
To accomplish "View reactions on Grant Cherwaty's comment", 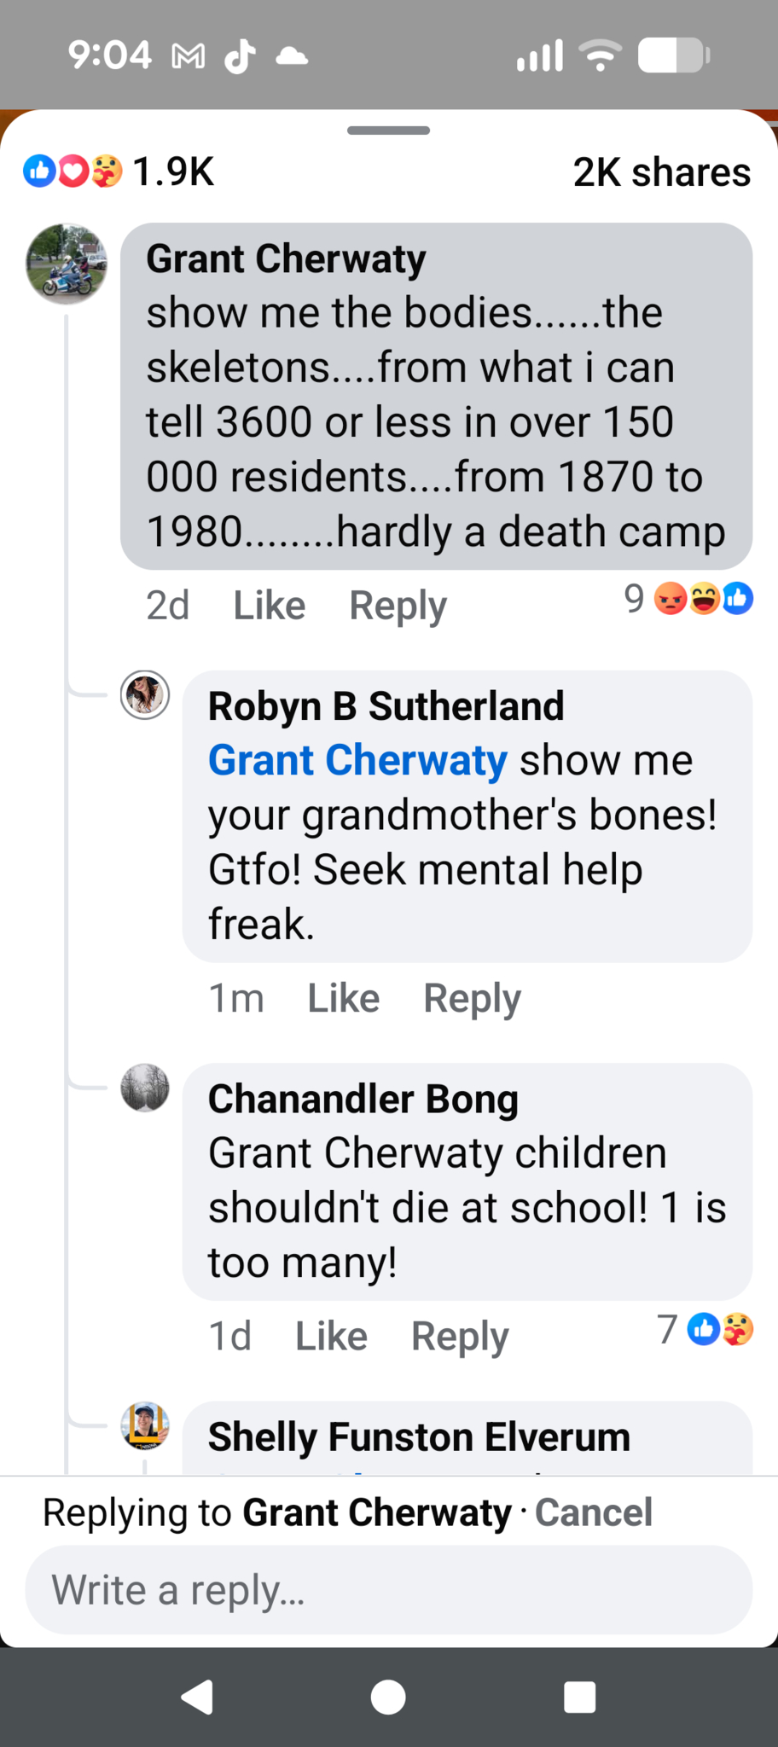I will [689, 599].
